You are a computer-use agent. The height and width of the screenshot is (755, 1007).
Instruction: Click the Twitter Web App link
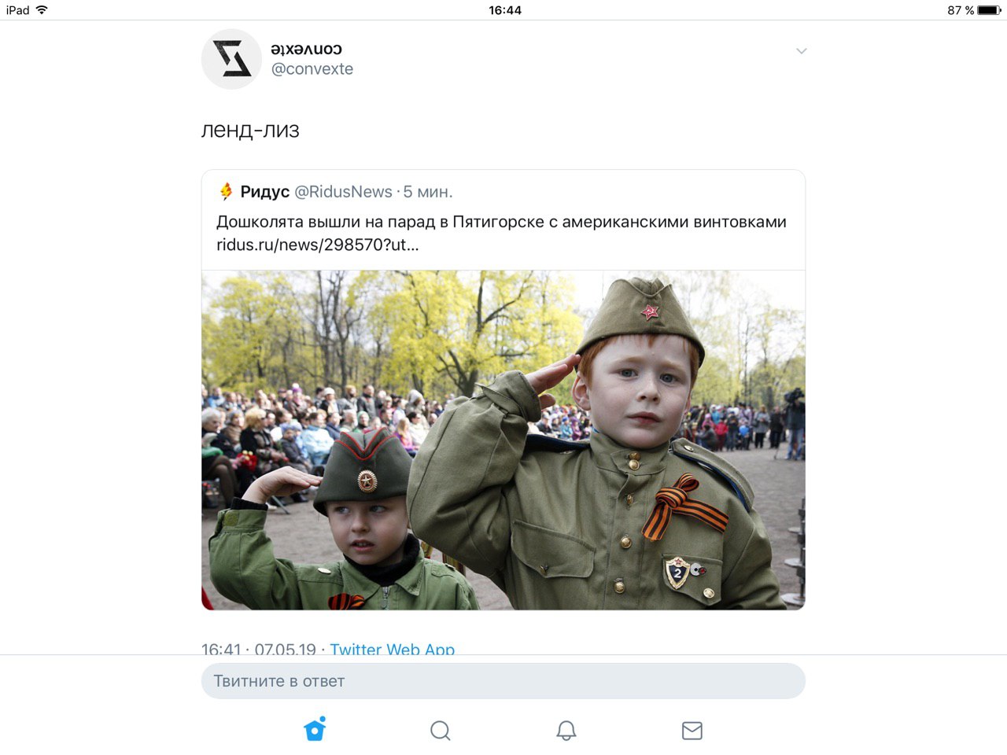[x=392, y=650]
